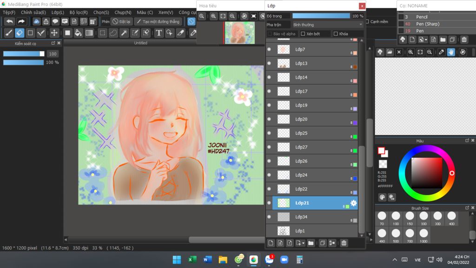Click the brush size slider at 100
The height and width of the screenshot is (268, 476).
24,54
